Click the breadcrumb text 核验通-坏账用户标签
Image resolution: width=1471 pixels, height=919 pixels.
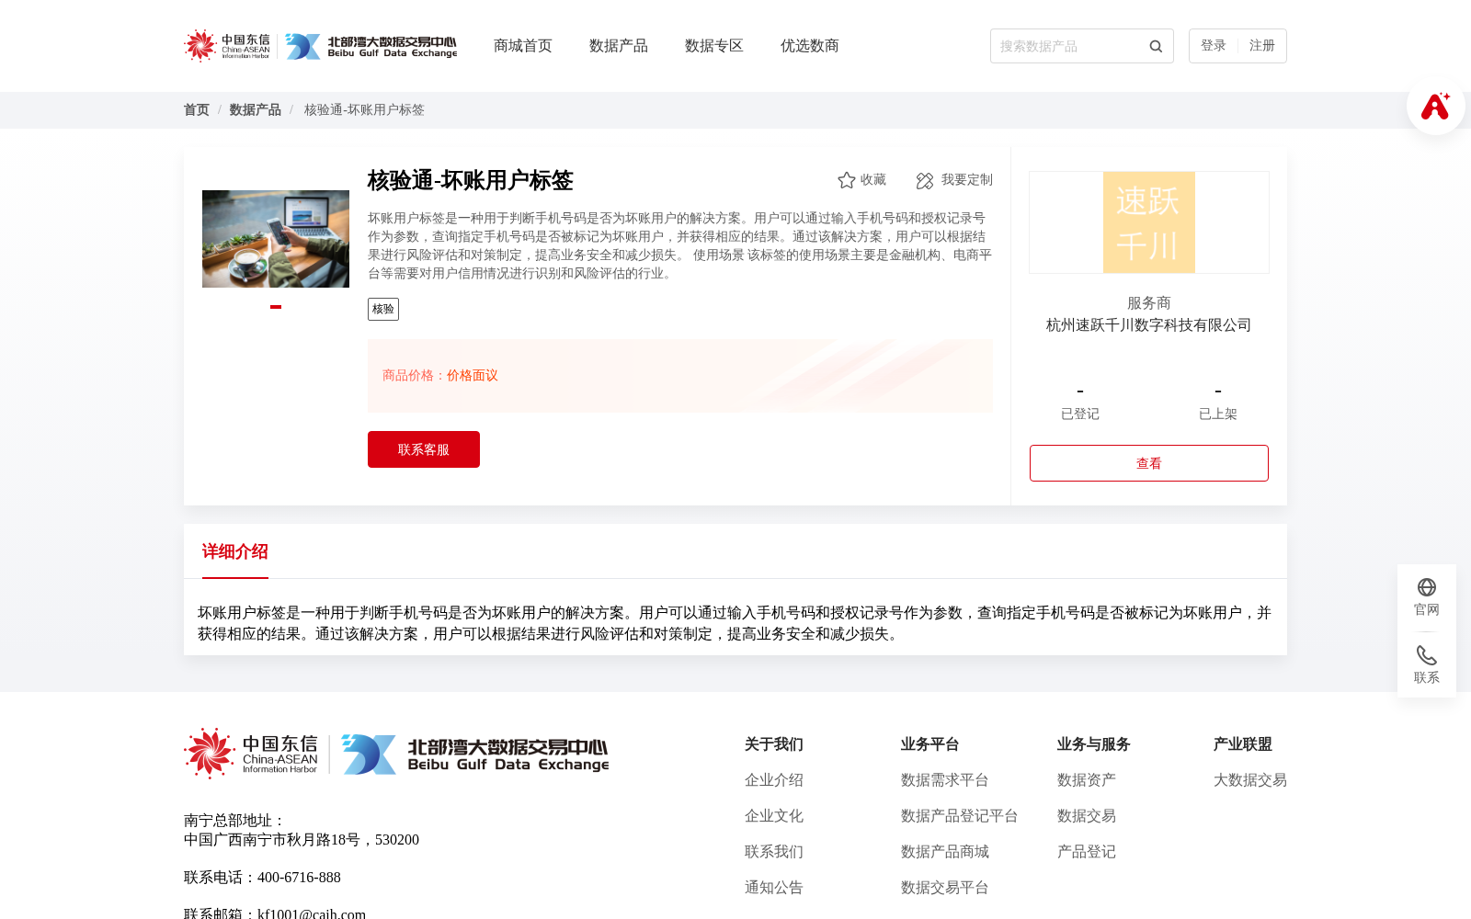(x=364, y=110)
